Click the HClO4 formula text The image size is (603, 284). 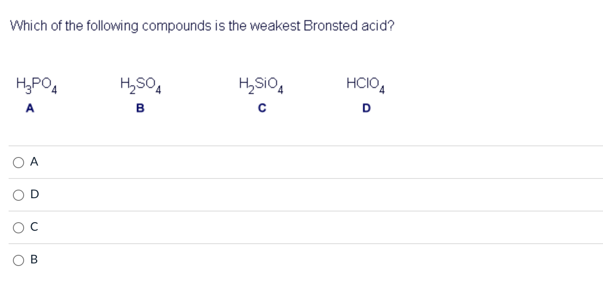click(x=366, y=84)
